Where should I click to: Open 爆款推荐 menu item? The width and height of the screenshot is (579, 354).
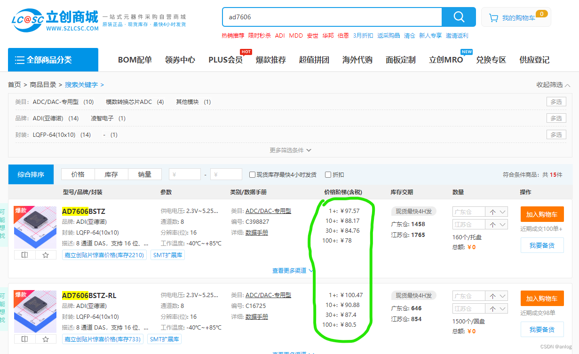click(x=271, y=60)
